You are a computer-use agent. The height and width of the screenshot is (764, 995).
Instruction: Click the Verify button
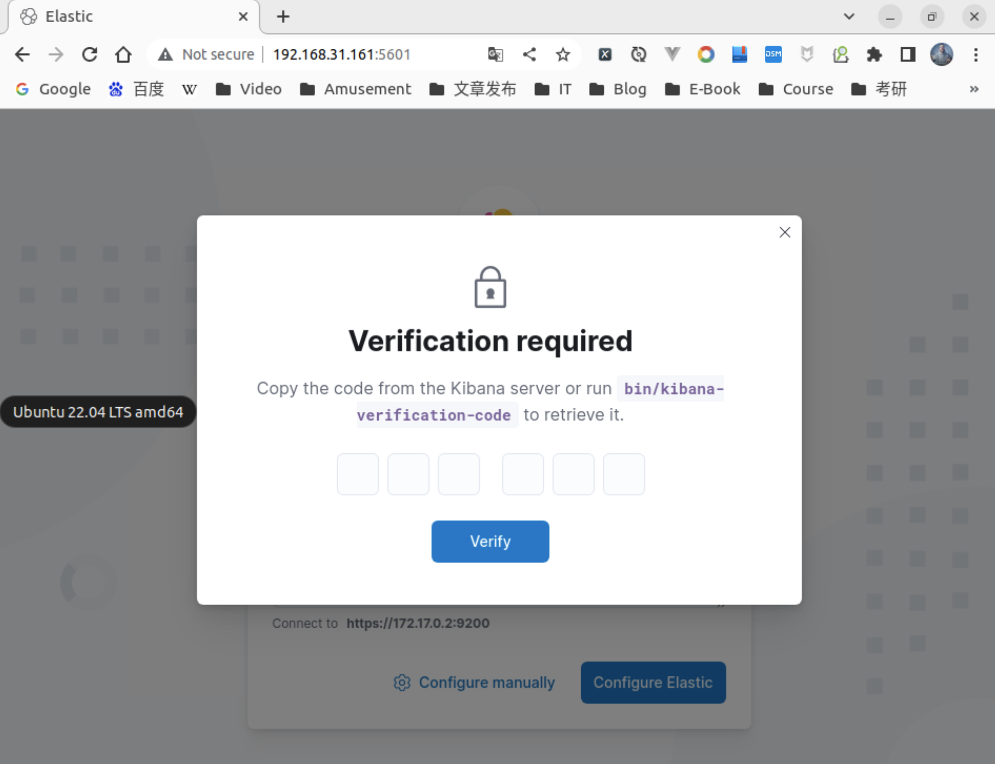click(490, 541)
